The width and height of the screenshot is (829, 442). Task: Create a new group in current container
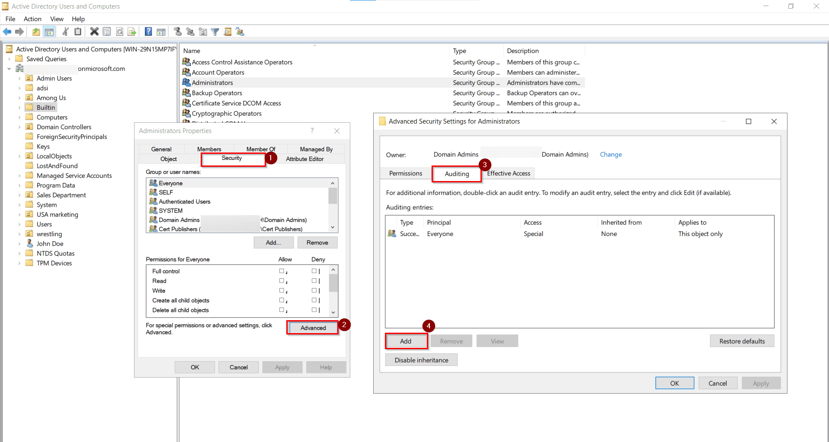190,32
